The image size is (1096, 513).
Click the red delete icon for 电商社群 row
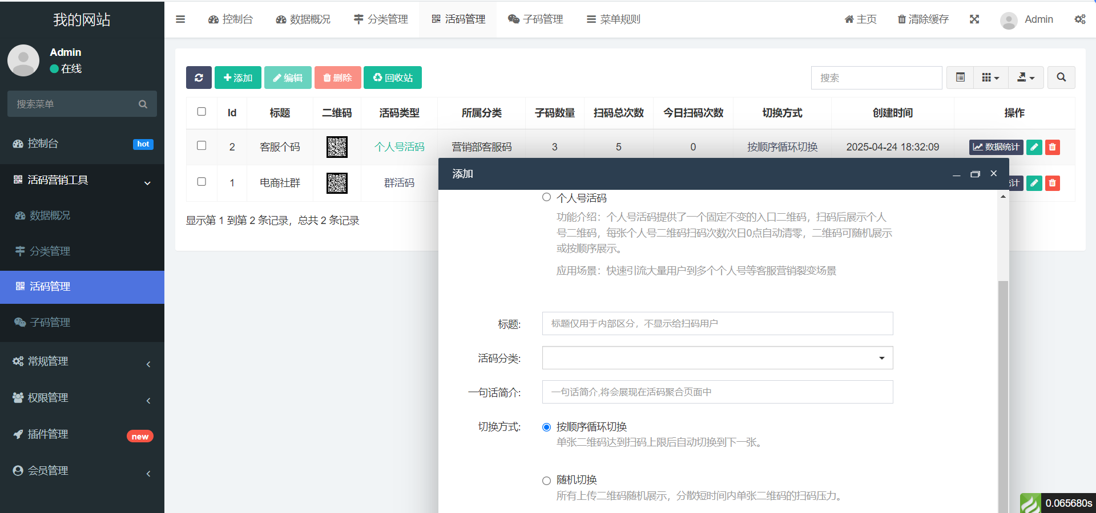(x=1053, y=183)
